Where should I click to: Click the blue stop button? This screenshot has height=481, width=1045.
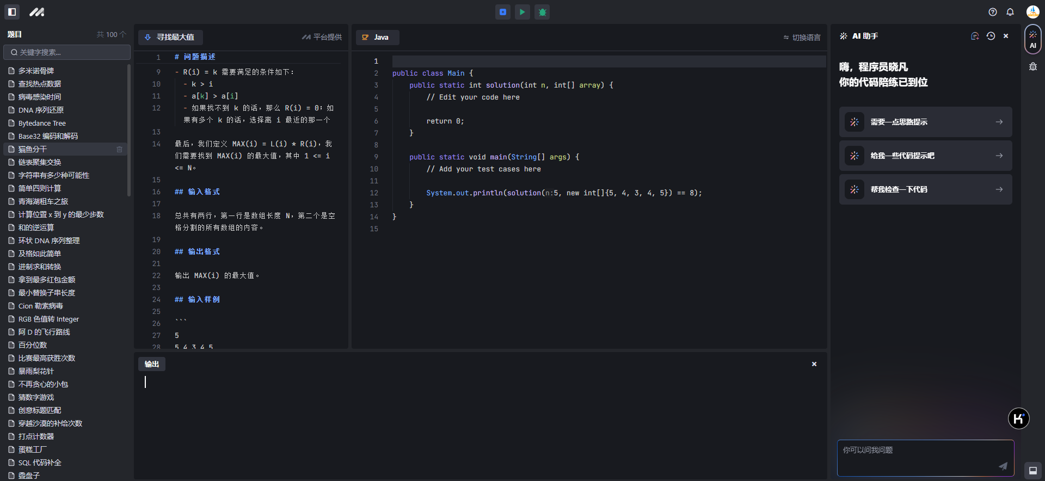pos(503,12)
